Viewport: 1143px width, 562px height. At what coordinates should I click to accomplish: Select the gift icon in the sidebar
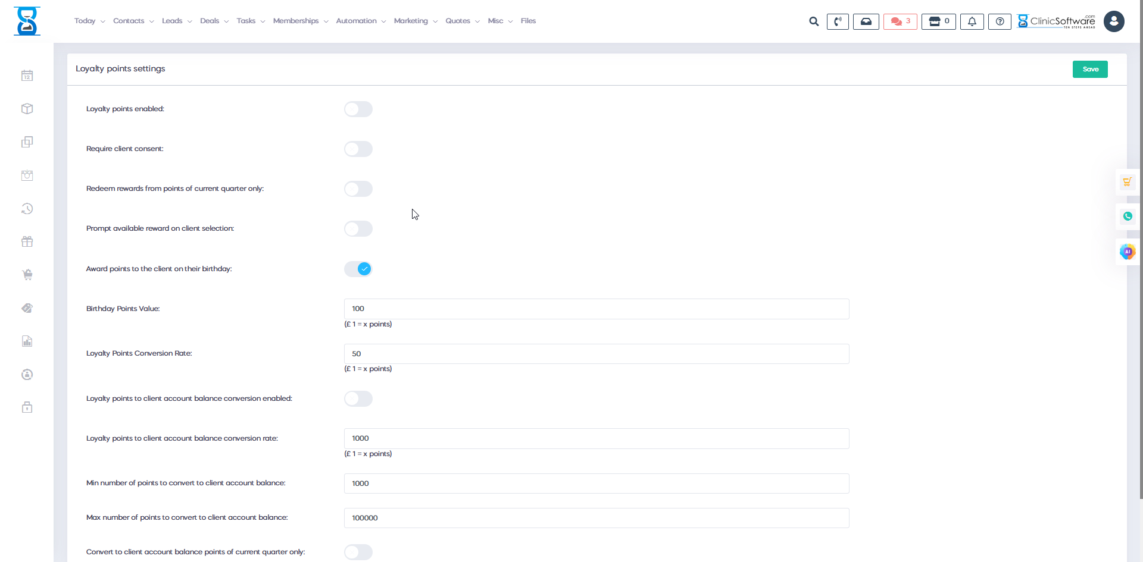[27, 241]
